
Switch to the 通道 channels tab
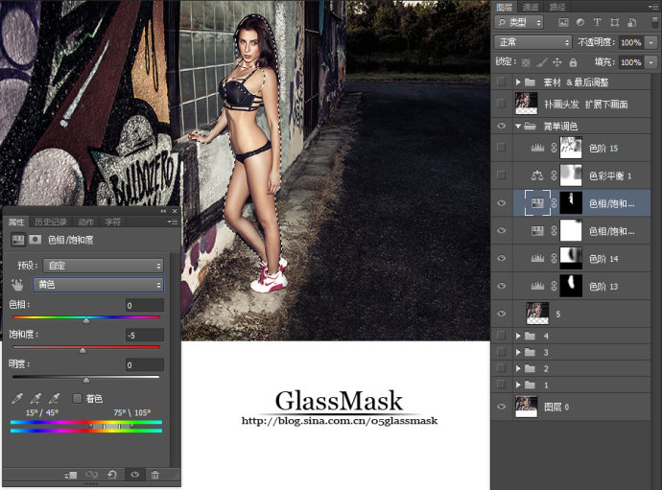point(531,7)
